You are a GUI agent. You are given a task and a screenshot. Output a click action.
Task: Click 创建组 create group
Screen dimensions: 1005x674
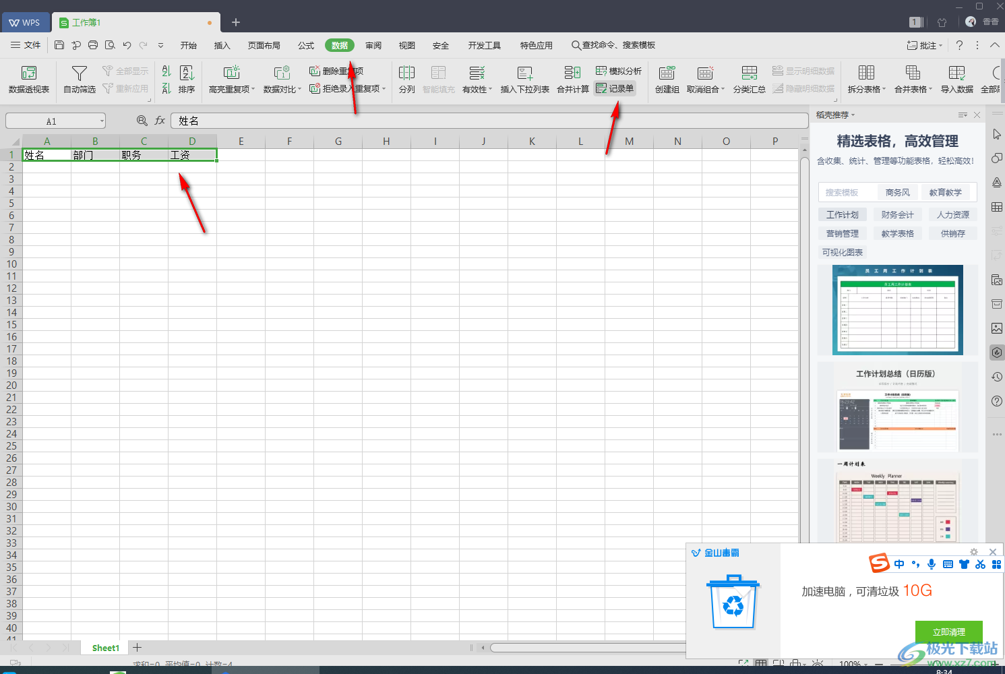(x=667, y=80)
